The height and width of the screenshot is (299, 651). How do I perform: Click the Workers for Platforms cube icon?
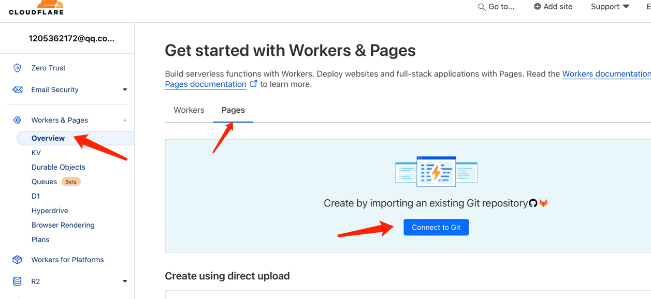[17, 260]
